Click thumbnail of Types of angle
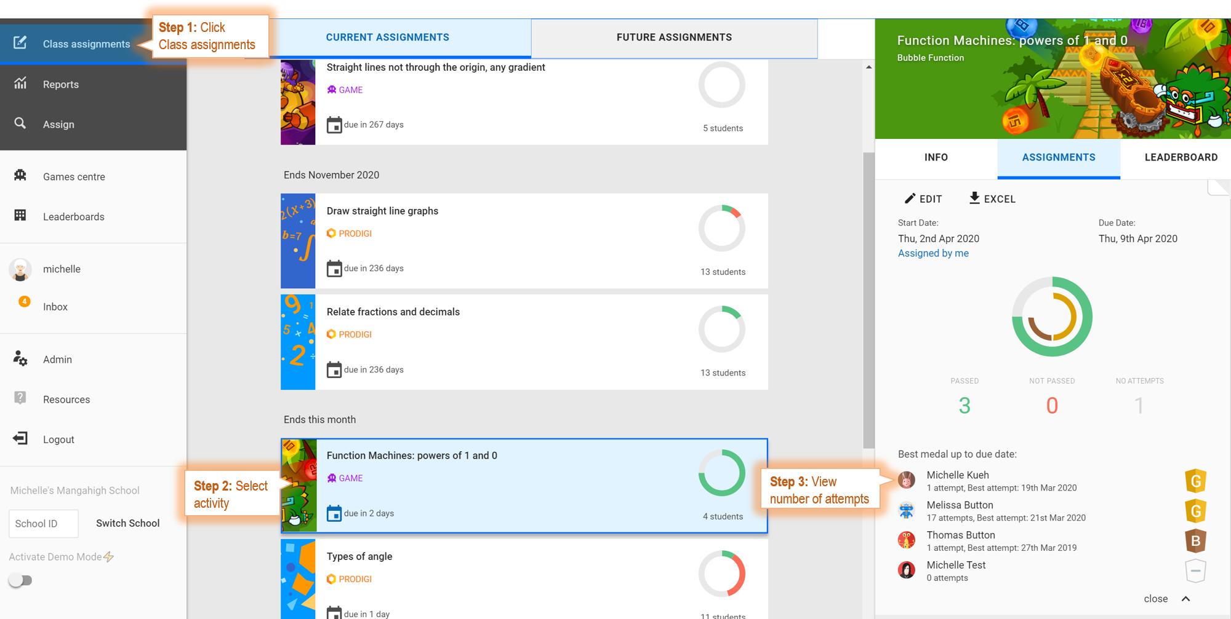The image size is (1231, 619). [x=298, y=579]
